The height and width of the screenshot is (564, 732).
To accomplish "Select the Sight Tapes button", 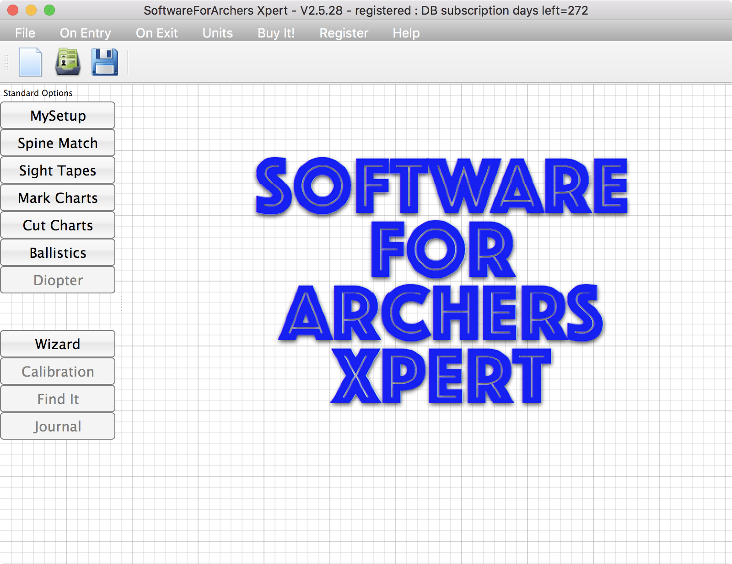I will [x=58, y=170].
